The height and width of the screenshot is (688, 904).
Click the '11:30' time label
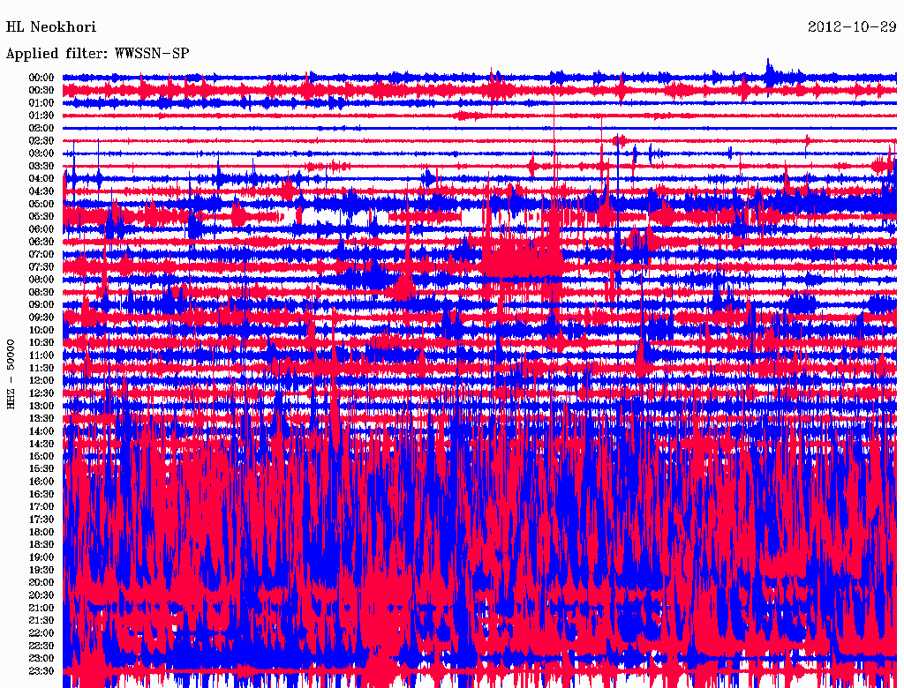coord(41,368)
